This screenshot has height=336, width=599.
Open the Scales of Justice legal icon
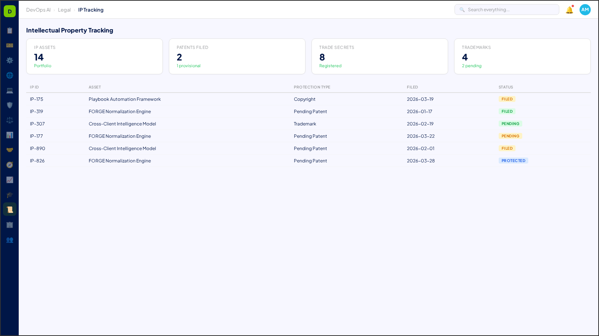tap(10, 120)
